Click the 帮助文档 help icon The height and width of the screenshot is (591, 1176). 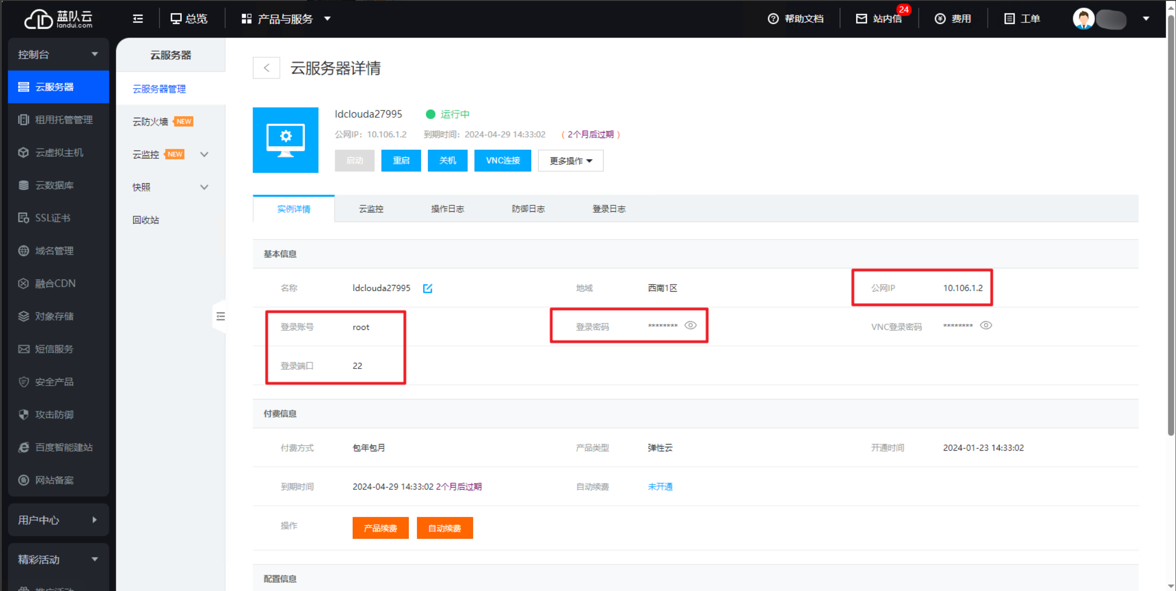(772, 19)
